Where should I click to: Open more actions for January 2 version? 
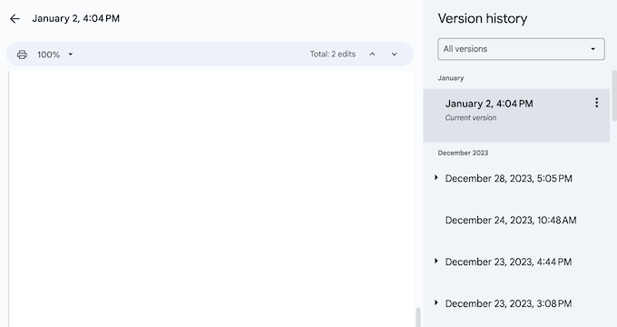[x=596, y=103]
